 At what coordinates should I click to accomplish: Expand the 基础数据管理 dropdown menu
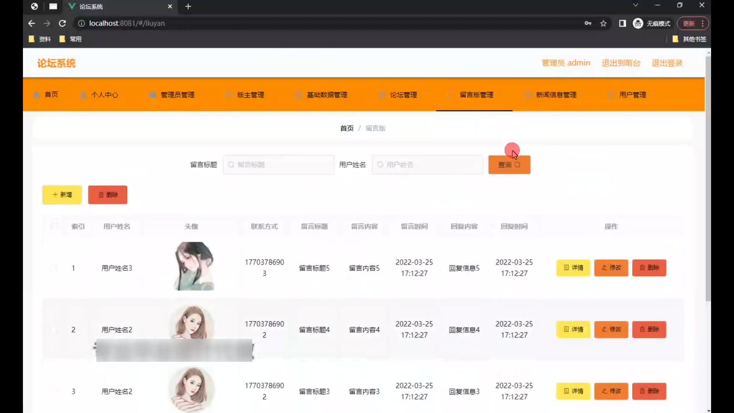pyautogui.click(x=327, y=95)
